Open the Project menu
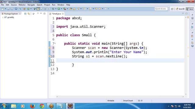The image size is (195, 109). (47, 5)
